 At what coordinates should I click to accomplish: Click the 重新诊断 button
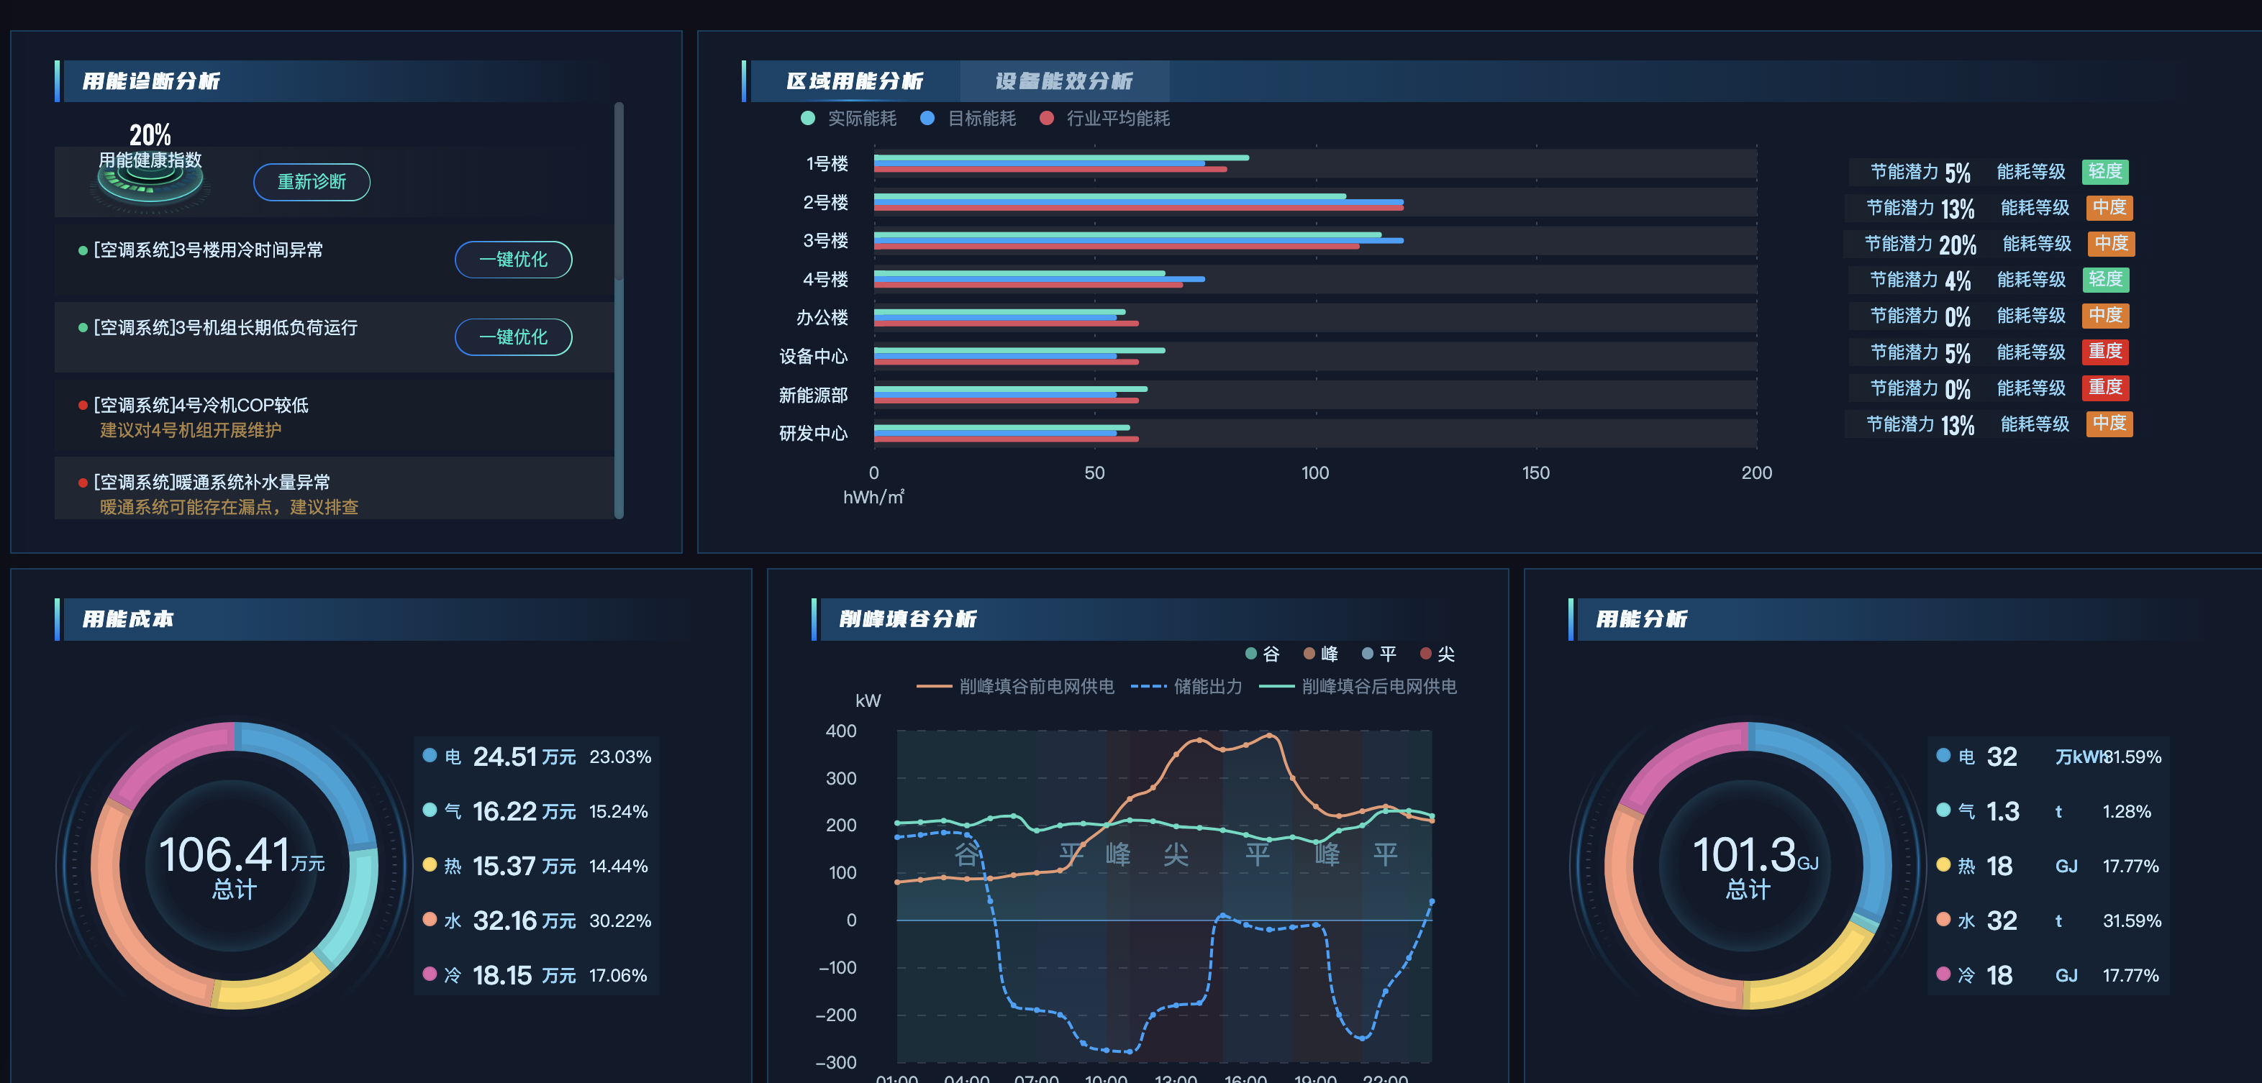312,182
